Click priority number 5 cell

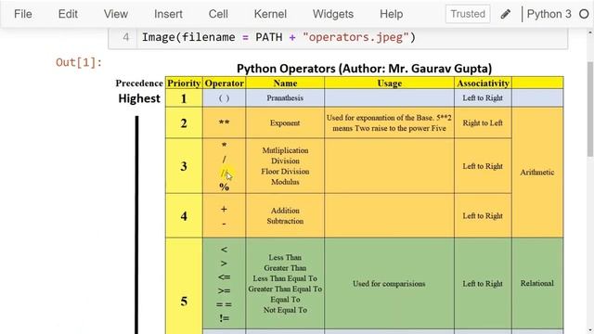tap(184, 286)
